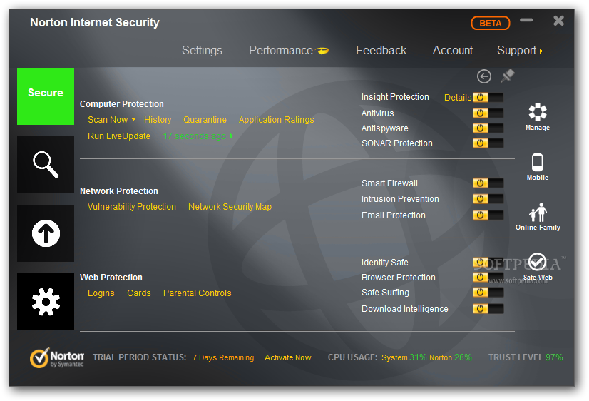Disable the Smart Firewall switch

(x=488, y=183)
